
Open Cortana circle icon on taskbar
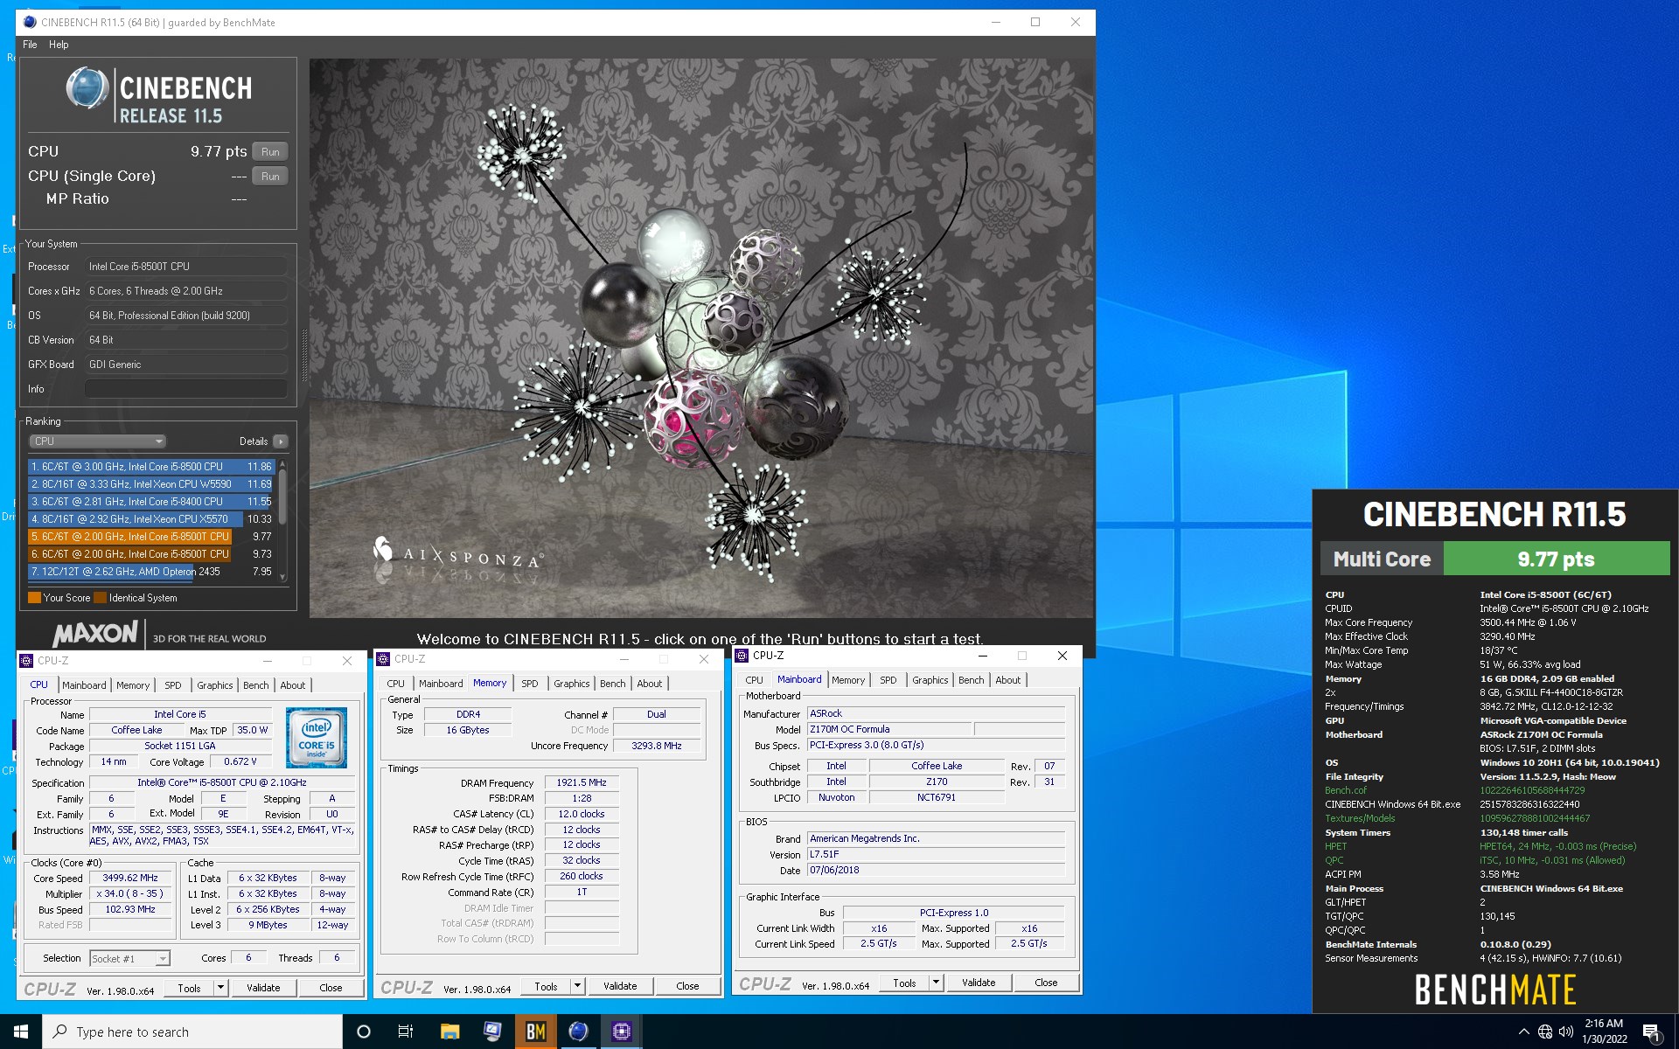tap(364, 1032)
